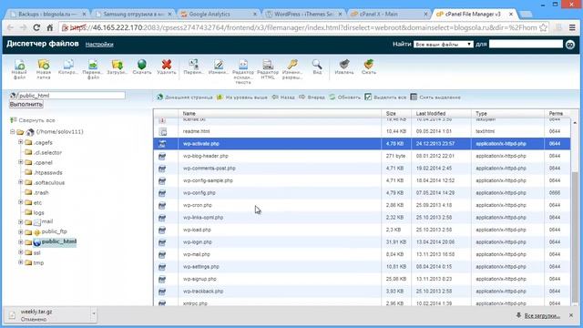The width and height of the screenshot is (583, 328).
Task: Select the .trash folder in tree
Action: 41,192
